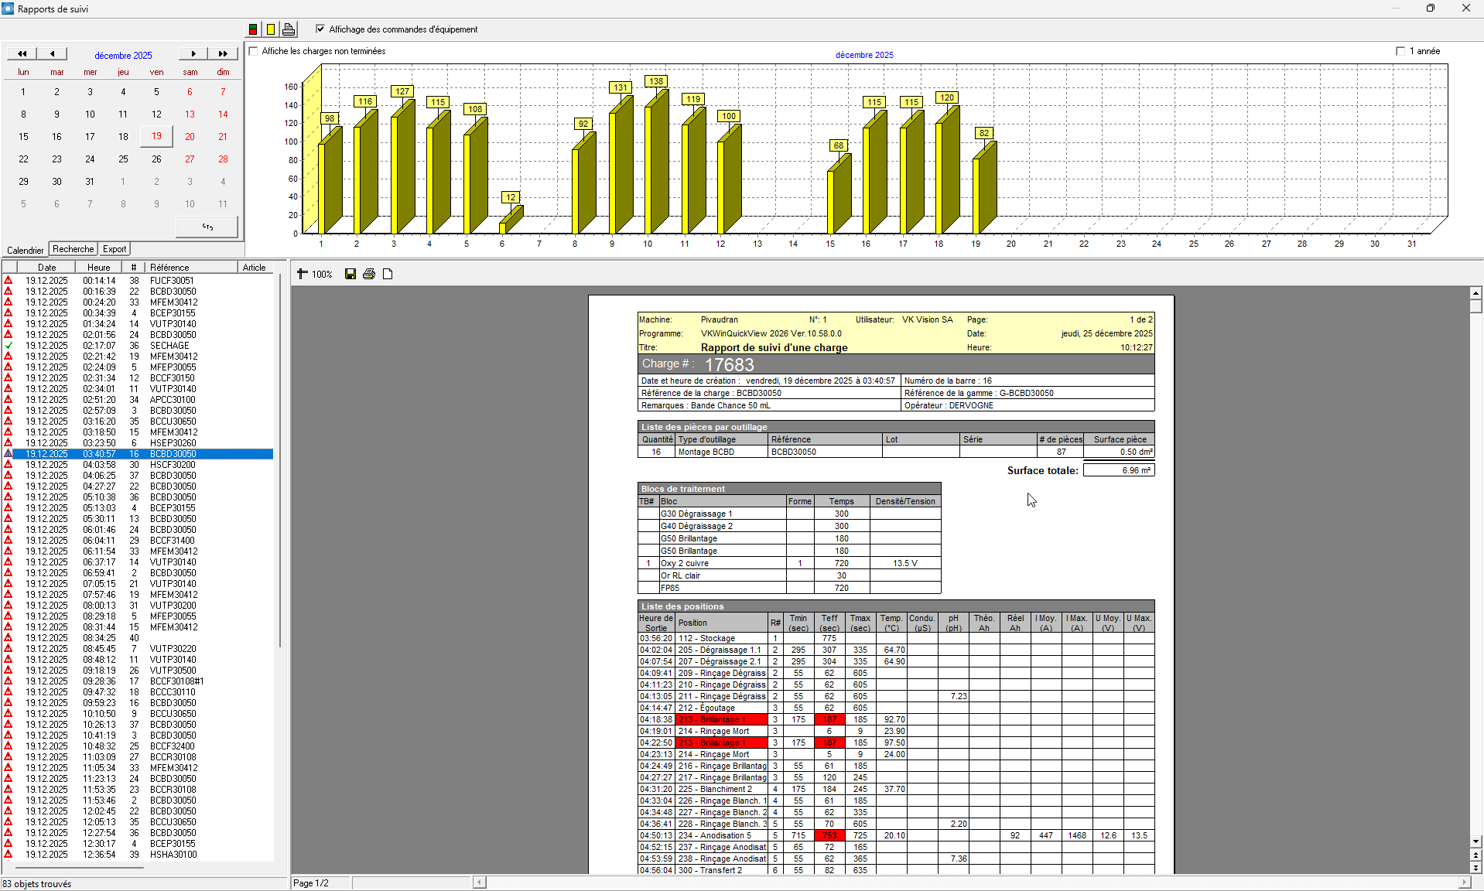Screen dimensions: 1484x891
Task: Save the report with the floppy icon
Action: tap(350, 274)
